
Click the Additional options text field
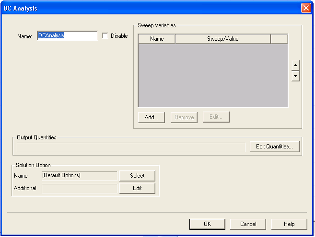(80, 188)
